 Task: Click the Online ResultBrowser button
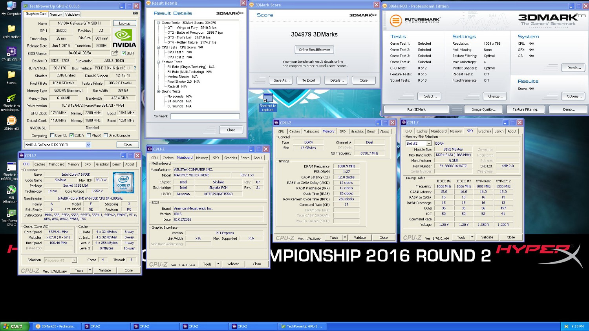(x=314, y=49)
